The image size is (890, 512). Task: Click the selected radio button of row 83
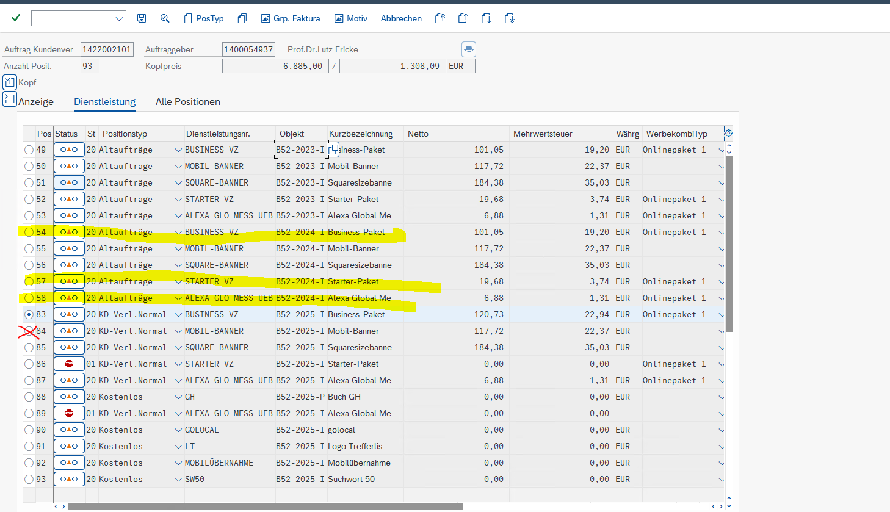pos(29,314)
